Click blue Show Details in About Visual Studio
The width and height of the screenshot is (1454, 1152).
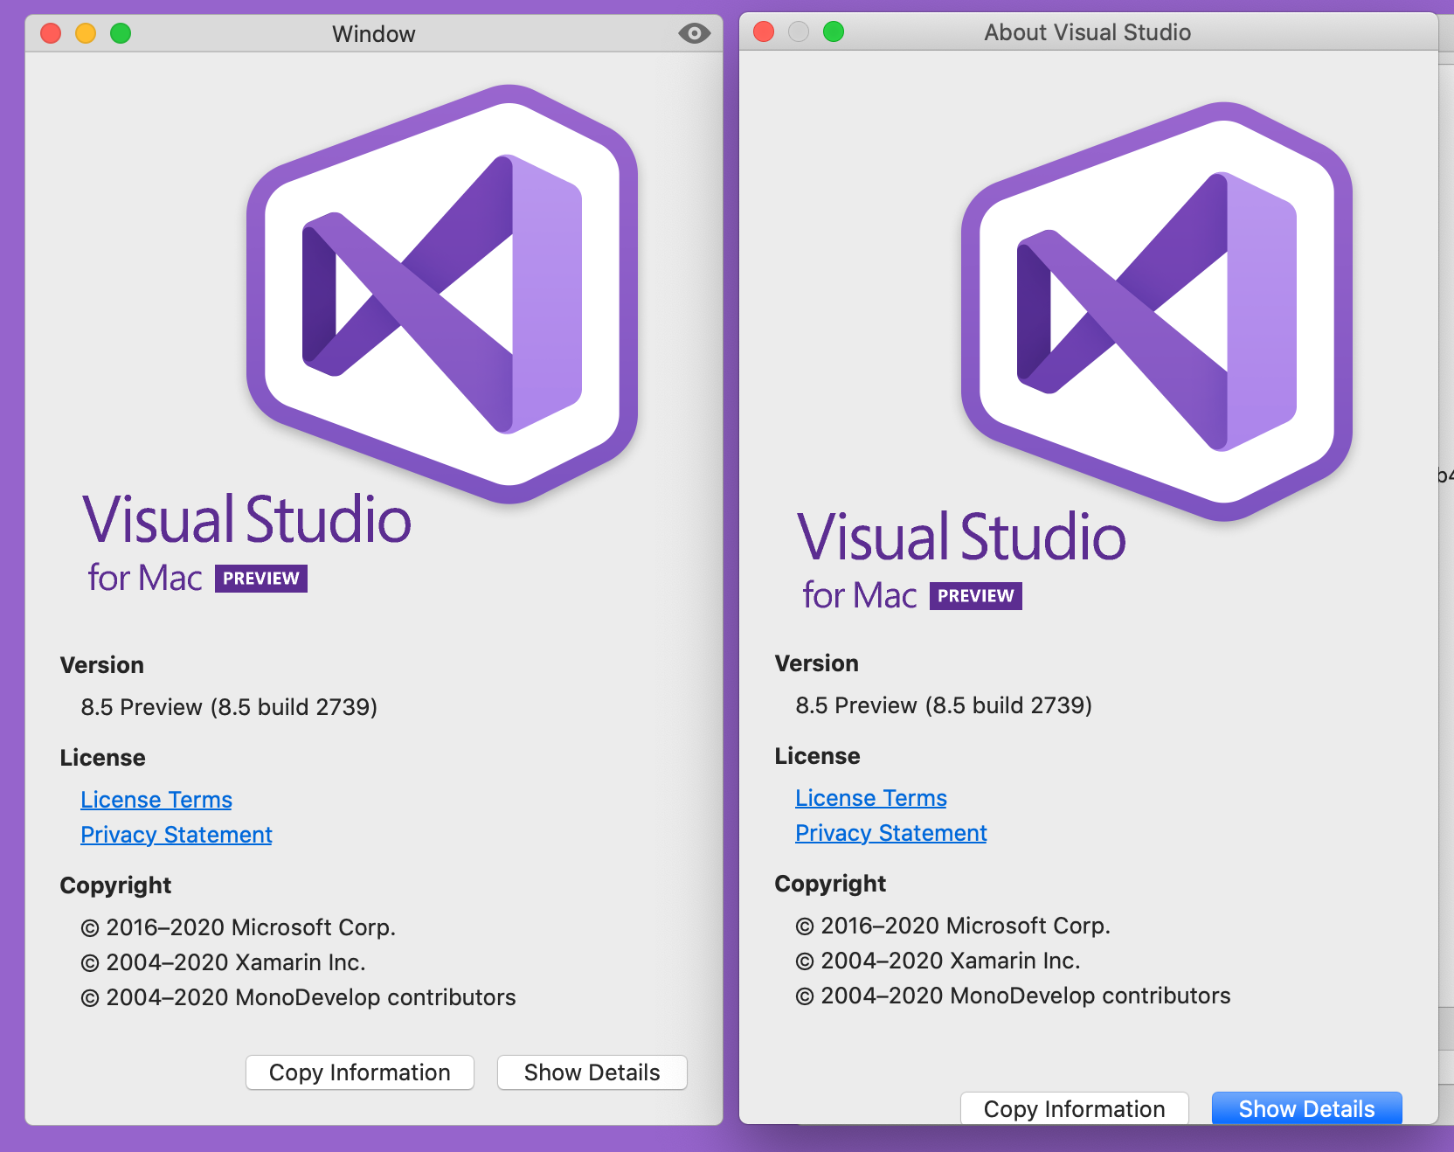point(1307,1108)
